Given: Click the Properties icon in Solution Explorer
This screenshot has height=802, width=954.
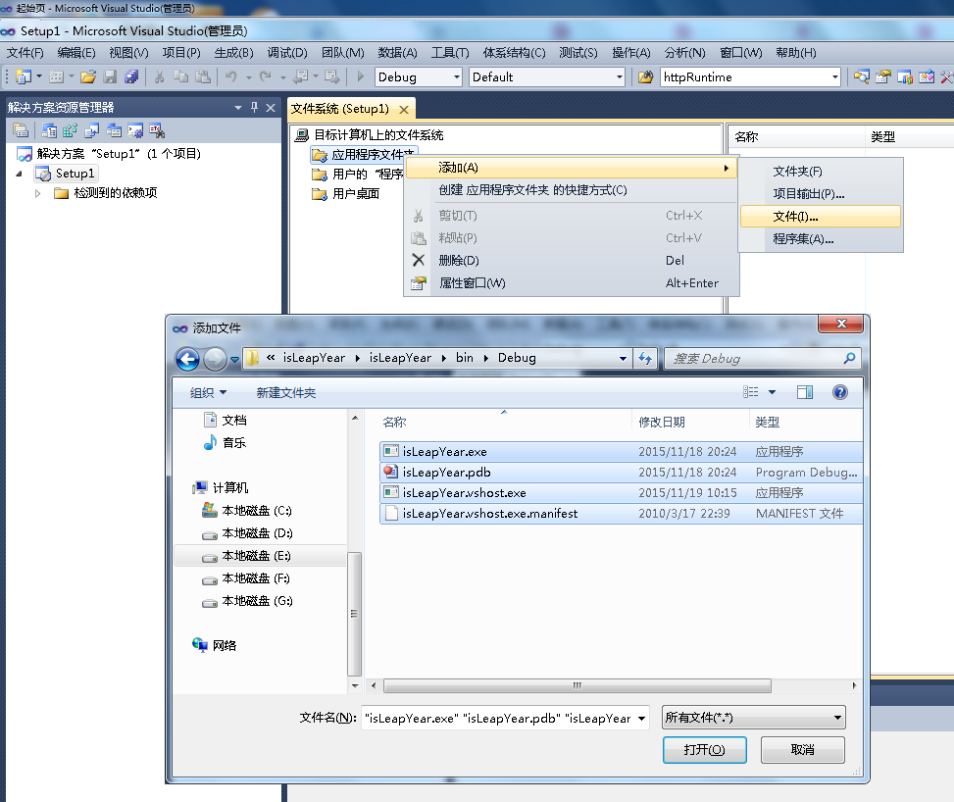Looking at the screenshot, I should point(20,130).
